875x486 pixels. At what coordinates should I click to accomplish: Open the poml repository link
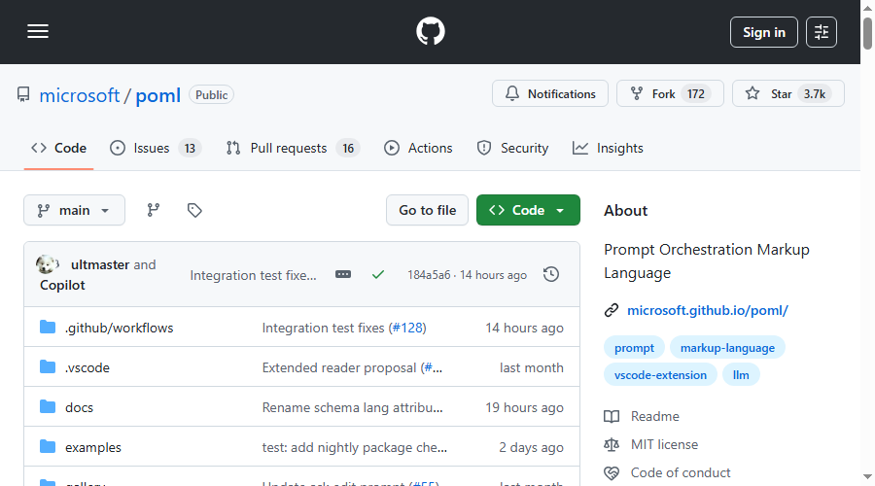[157, 95]
